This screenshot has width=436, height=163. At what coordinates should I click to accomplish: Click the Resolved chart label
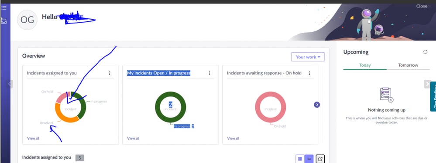point(46,123)
